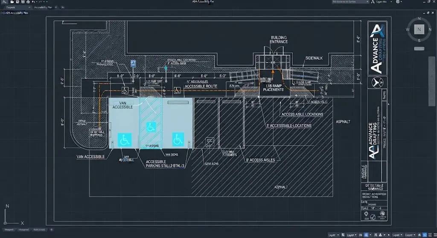Click the VAN ACCESSIBLE label below the stalls
This screenshot has width=437, height=238.
(90, 157)
